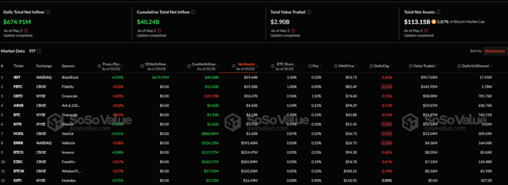This screenshot has height=185, width=508.
Task: Click the Ticker column header
Action: [x=18, y=66]
